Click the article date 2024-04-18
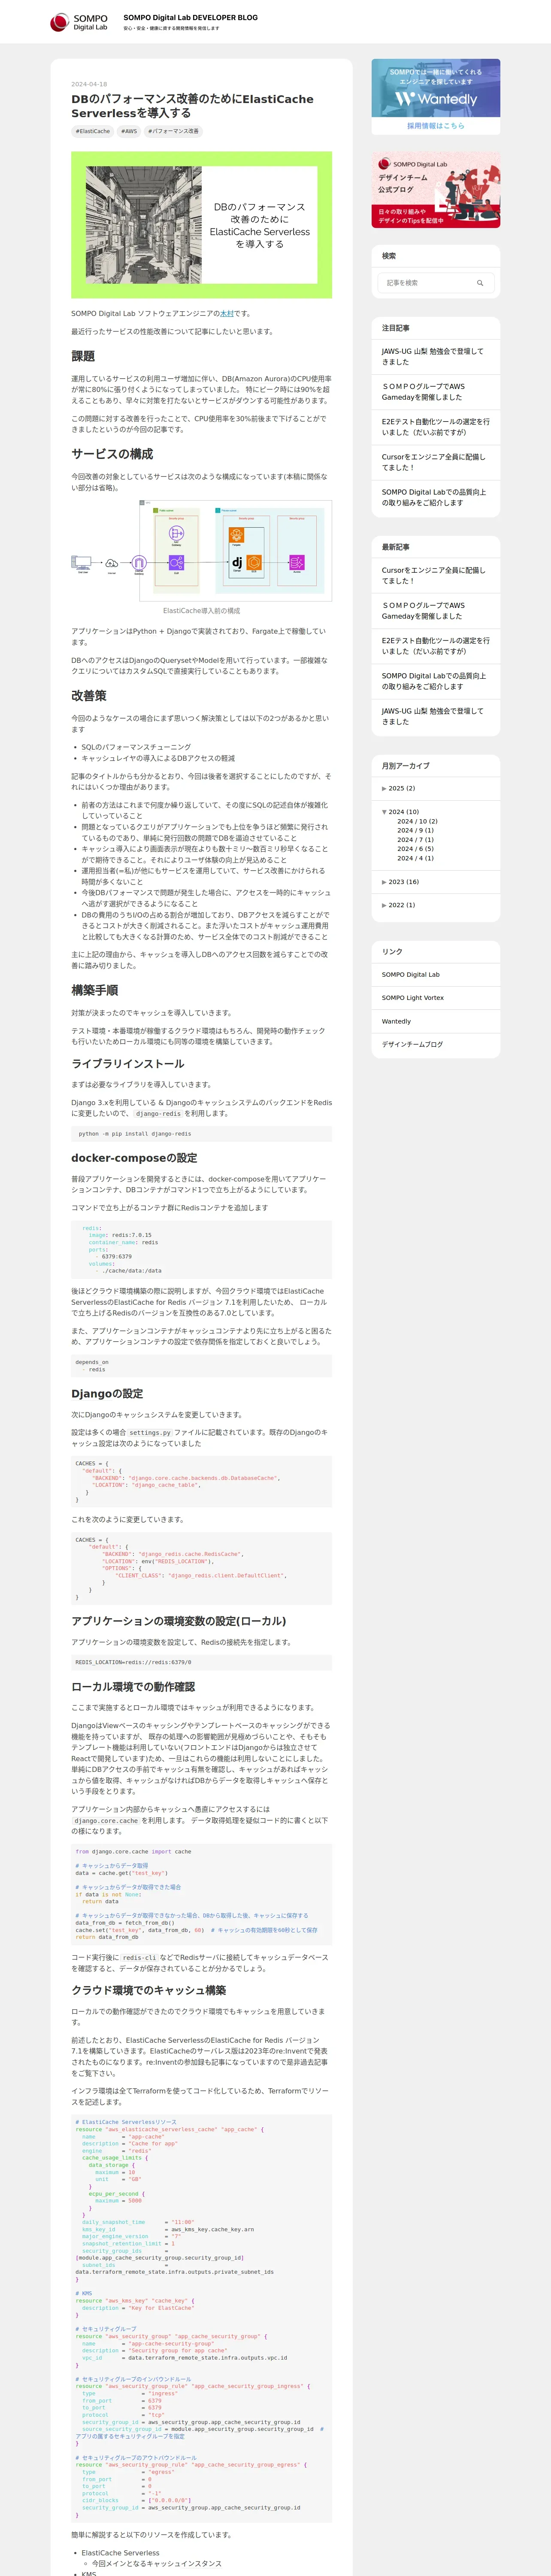Image resolution: width=551 pixels, height=2576 pixels. pos(89,84)
